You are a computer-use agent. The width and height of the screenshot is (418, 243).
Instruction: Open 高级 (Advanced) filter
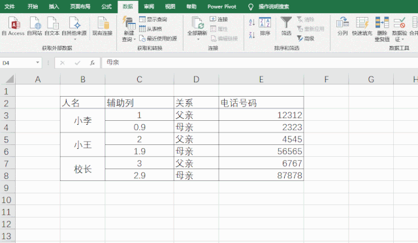tap(306, 39)
